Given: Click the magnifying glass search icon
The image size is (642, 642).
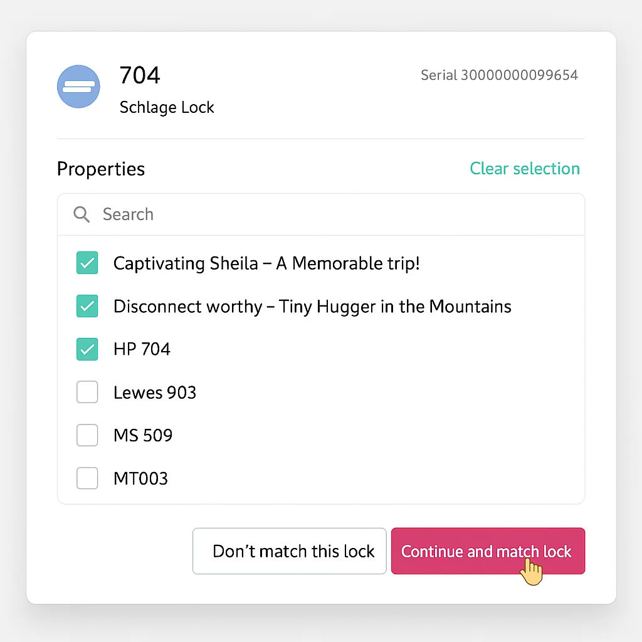Looking at the screenshot, I should 82,214.
